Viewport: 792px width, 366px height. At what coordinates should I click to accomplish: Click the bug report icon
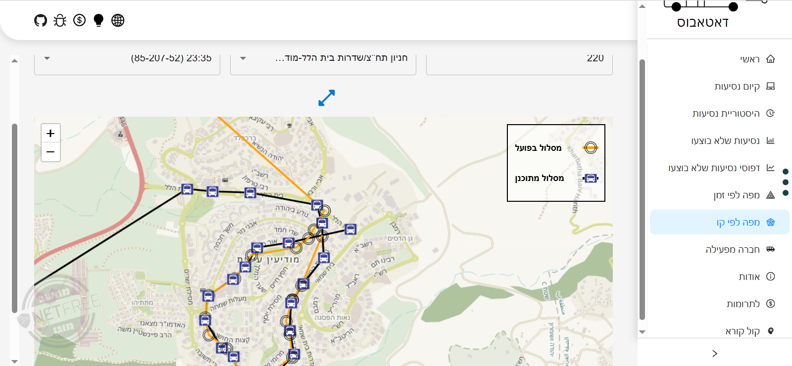(x=60, y=20)
